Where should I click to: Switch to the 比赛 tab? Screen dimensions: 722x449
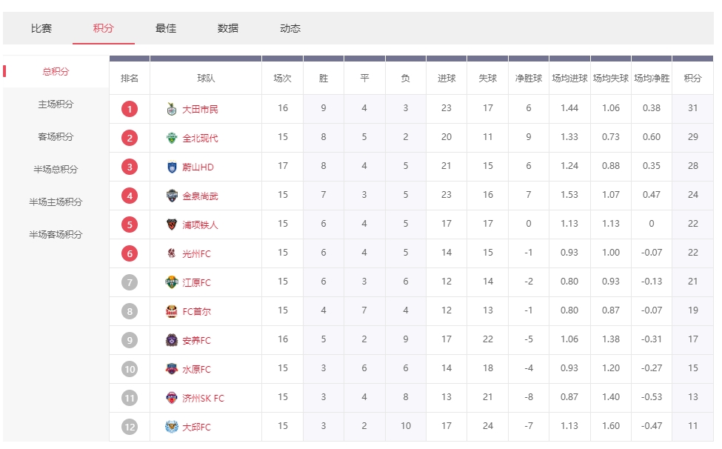click(x=41, y=28)
